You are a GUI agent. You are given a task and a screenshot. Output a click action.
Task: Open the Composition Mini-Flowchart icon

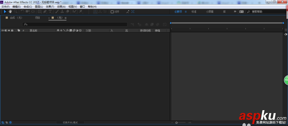click(132, 24)
